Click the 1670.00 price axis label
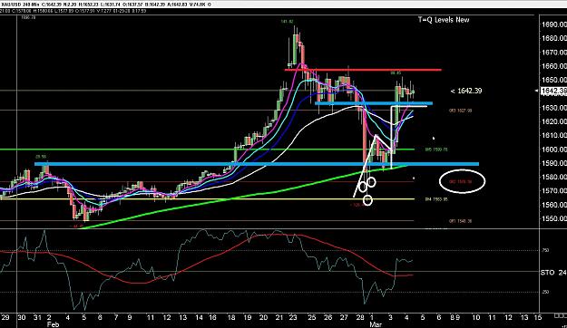 (x=554, y=53)
